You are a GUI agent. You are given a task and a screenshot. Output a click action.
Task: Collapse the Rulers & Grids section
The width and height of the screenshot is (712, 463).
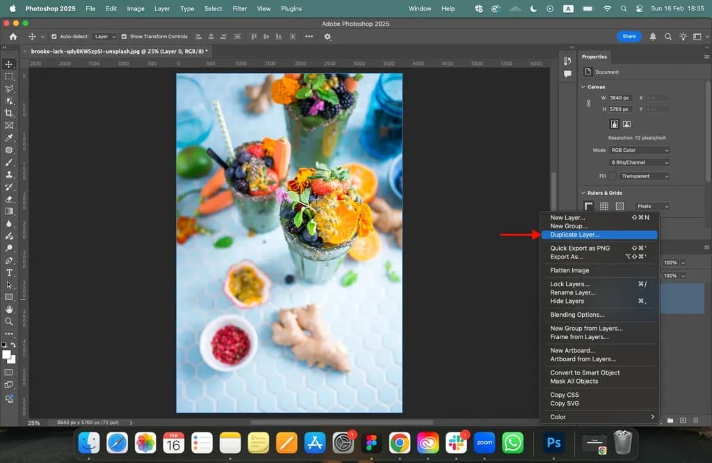click(x=583, y=193)
